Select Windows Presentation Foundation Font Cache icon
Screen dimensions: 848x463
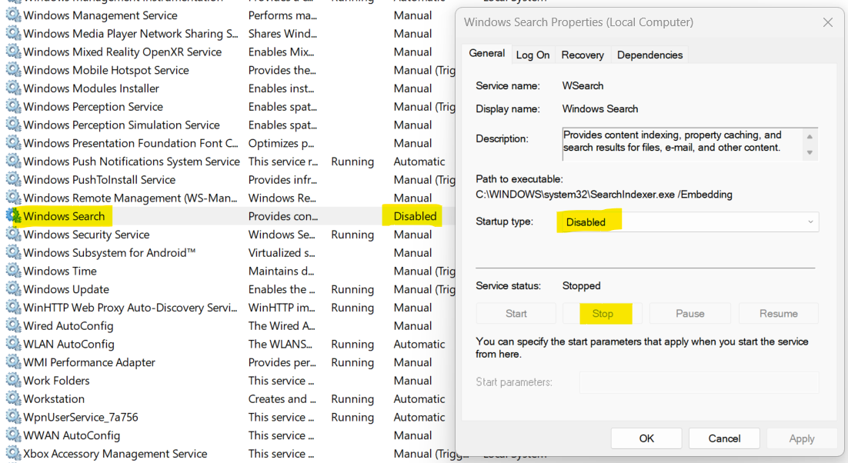[x=14, y=143]
